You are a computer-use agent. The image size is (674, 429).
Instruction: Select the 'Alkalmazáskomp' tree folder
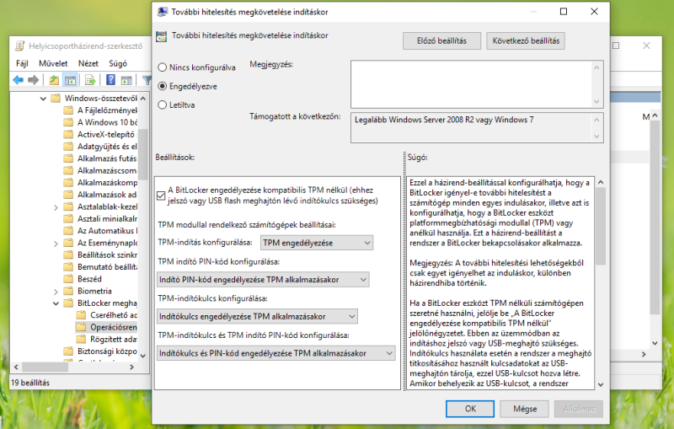pos(100,183)
